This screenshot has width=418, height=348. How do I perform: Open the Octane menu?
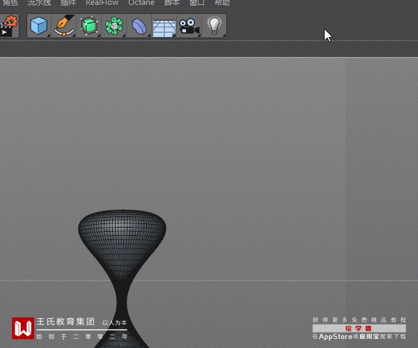pos(141,3)
